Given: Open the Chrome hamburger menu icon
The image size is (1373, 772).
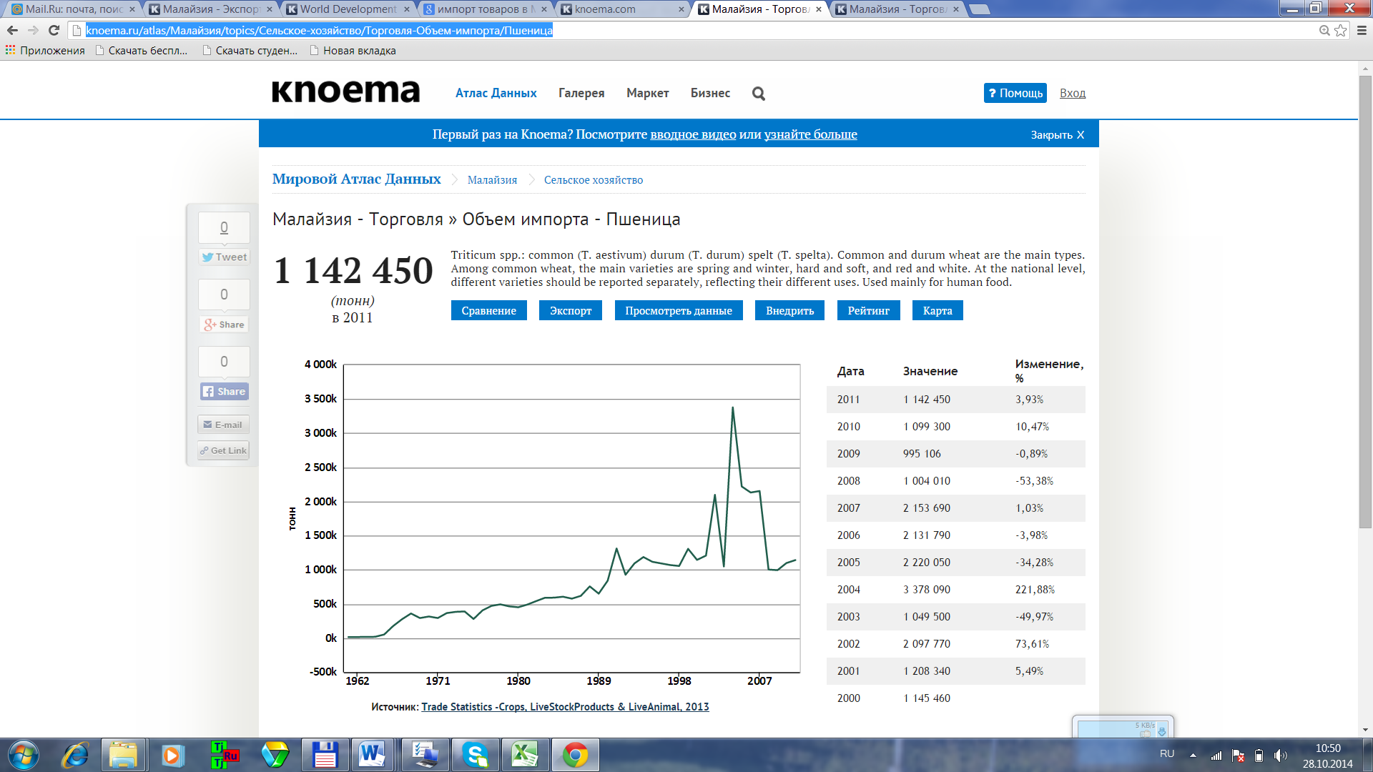Looking at the screenshot, I should 1362,30.
